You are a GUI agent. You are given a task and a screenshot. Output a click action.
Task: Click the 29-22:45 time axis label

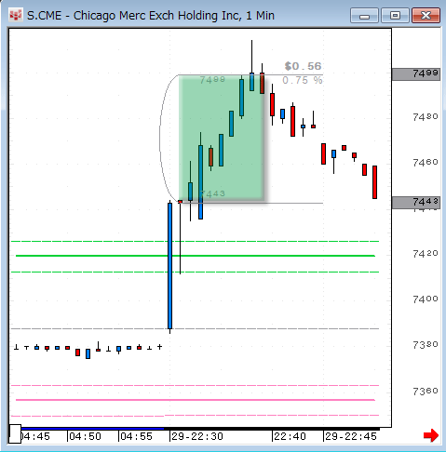351,436
